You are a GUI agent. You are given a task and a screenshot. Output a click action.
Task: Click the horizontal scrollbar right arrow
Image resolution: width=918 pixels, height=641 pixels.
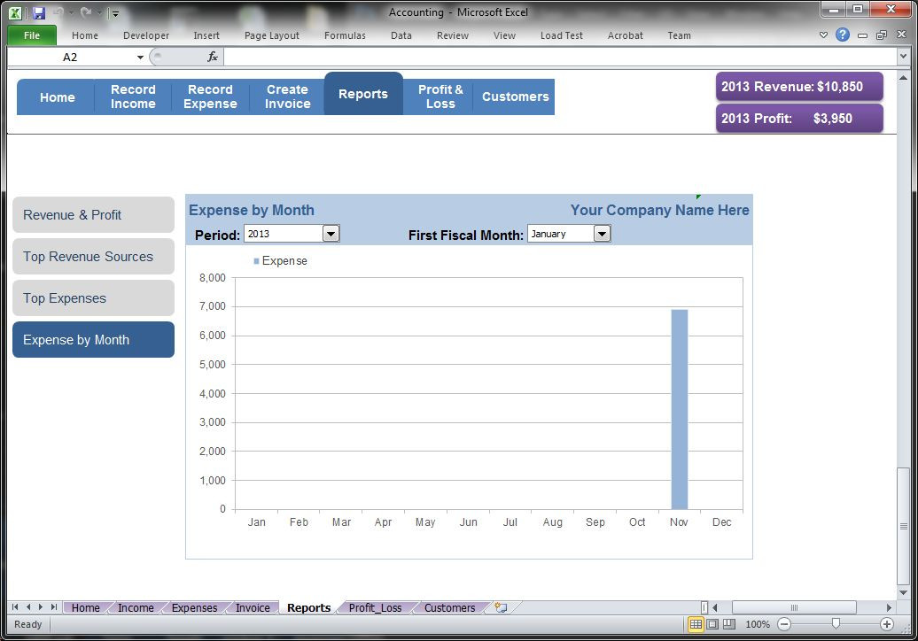point(889,607)
